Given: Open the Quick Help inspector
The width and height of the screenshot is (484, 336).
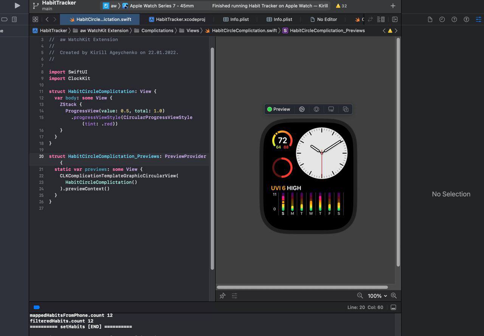Looking at the screenshot, I should click(x=454, y=19).
